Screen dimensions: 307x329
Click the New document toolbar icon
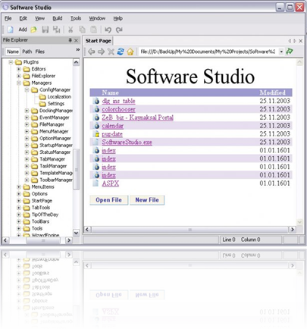click(10, 30)
